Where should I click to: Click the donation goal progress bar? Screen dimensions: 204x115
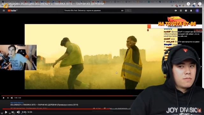point(175,27)
